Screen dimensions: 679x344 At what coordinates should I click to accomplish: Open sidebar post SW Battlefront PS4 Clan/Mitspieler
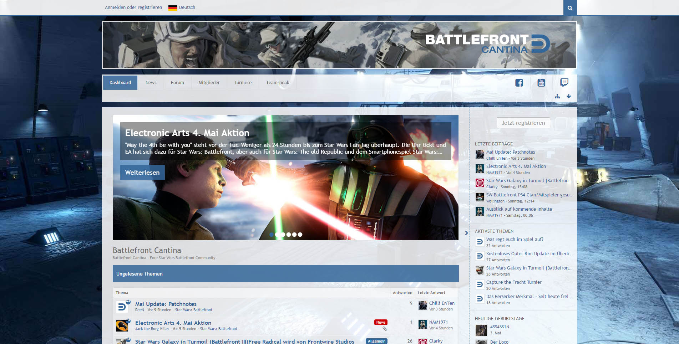[x=529, y=195]
